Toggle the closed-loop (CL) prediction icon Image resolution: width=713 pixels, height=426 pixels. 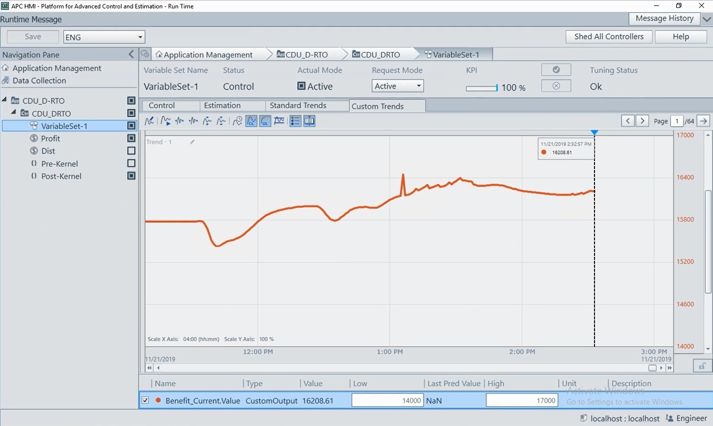tap(251, 121)
